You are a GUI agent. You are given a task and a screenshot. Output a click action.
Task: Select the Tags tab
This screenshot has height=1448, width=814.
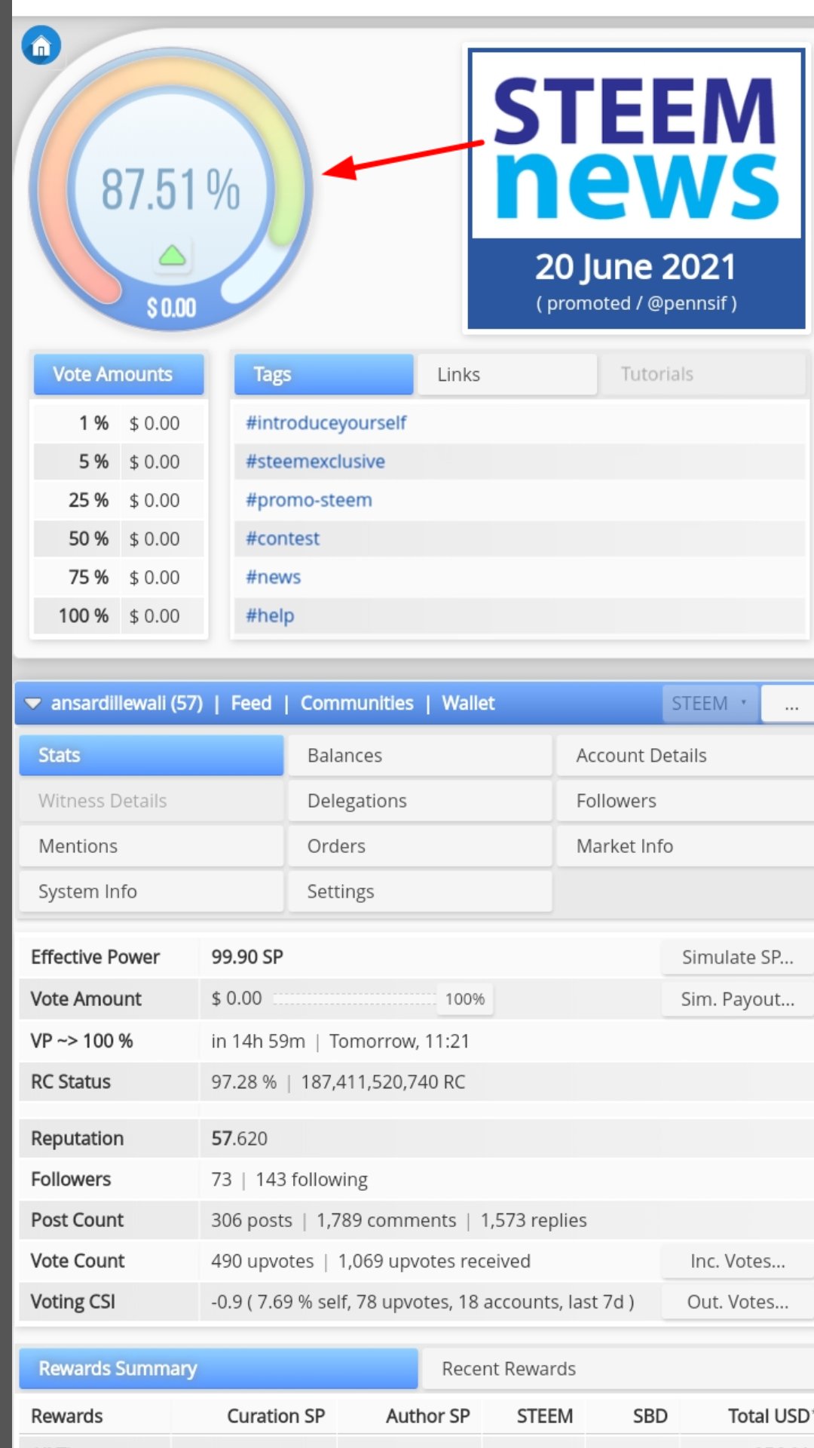324,374
